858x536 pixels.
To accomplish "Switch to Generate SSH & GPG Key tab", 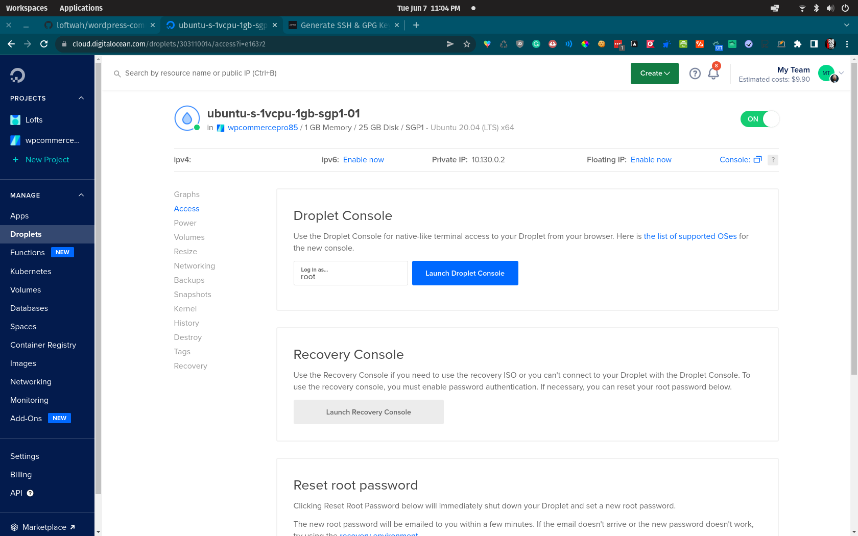I will click(x=344, y=25).
